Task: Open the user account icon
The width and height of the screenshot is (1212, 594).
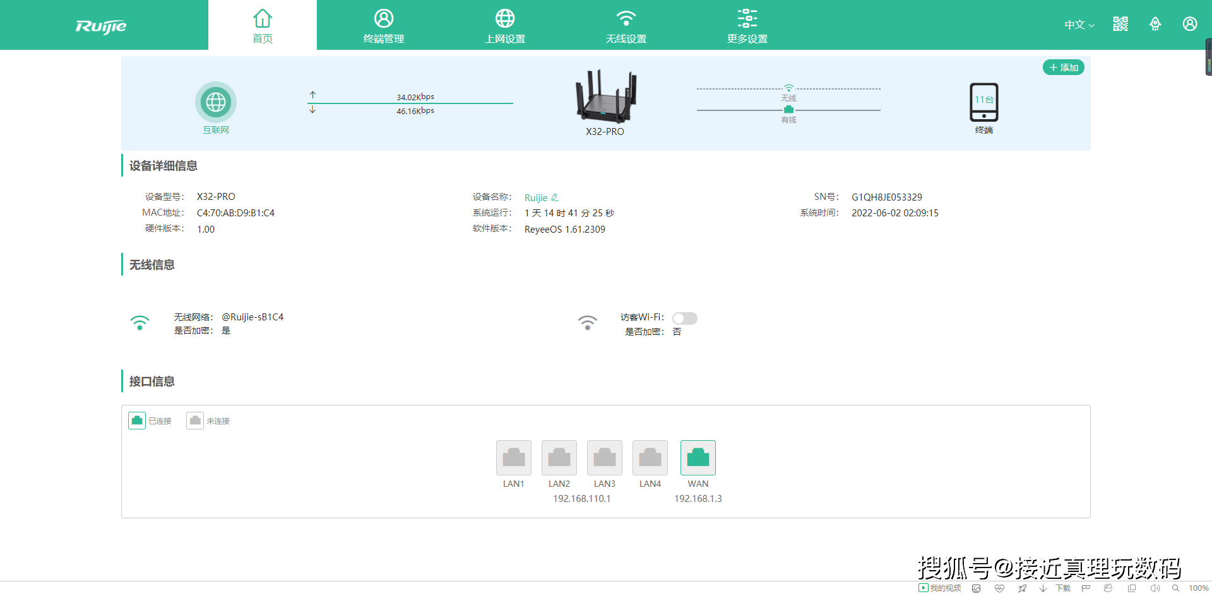Action: [x=1190, y=24]
